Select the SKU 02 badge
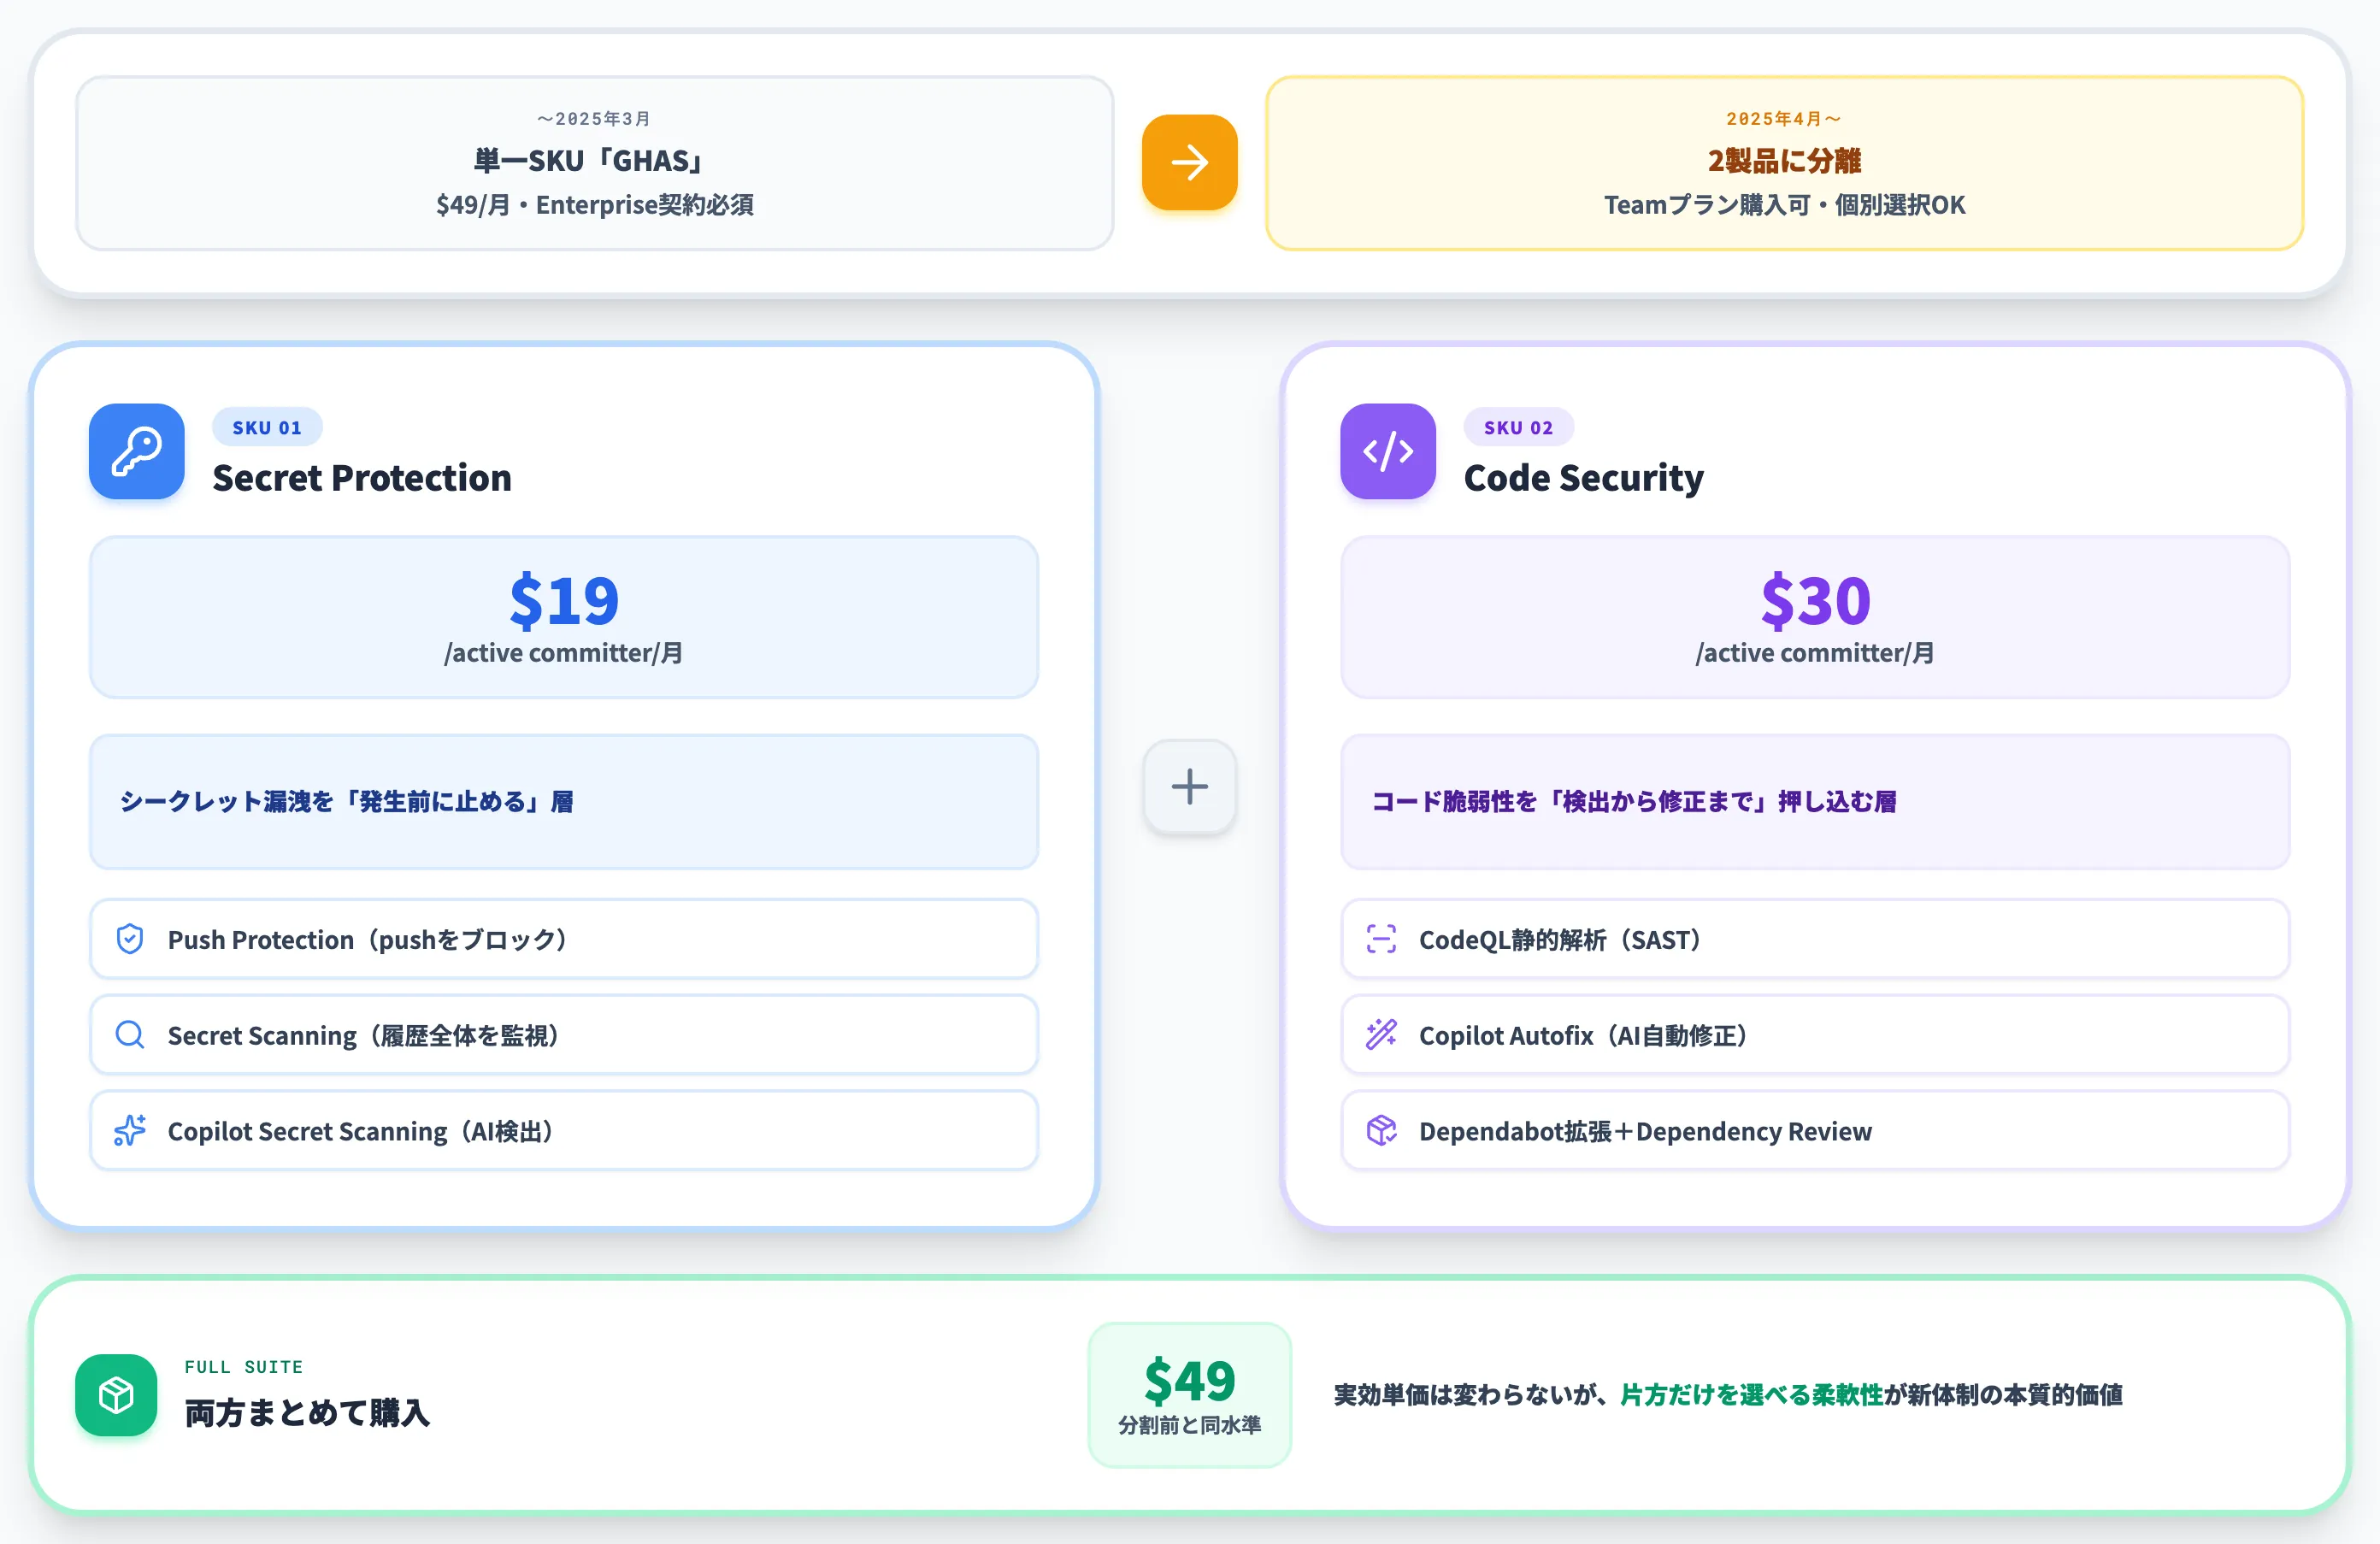 1518,427
